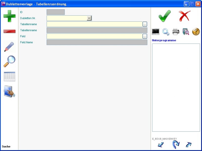
Task: Open the Tabellenname lookup ellipsis button
Action: tap(145, 24)
